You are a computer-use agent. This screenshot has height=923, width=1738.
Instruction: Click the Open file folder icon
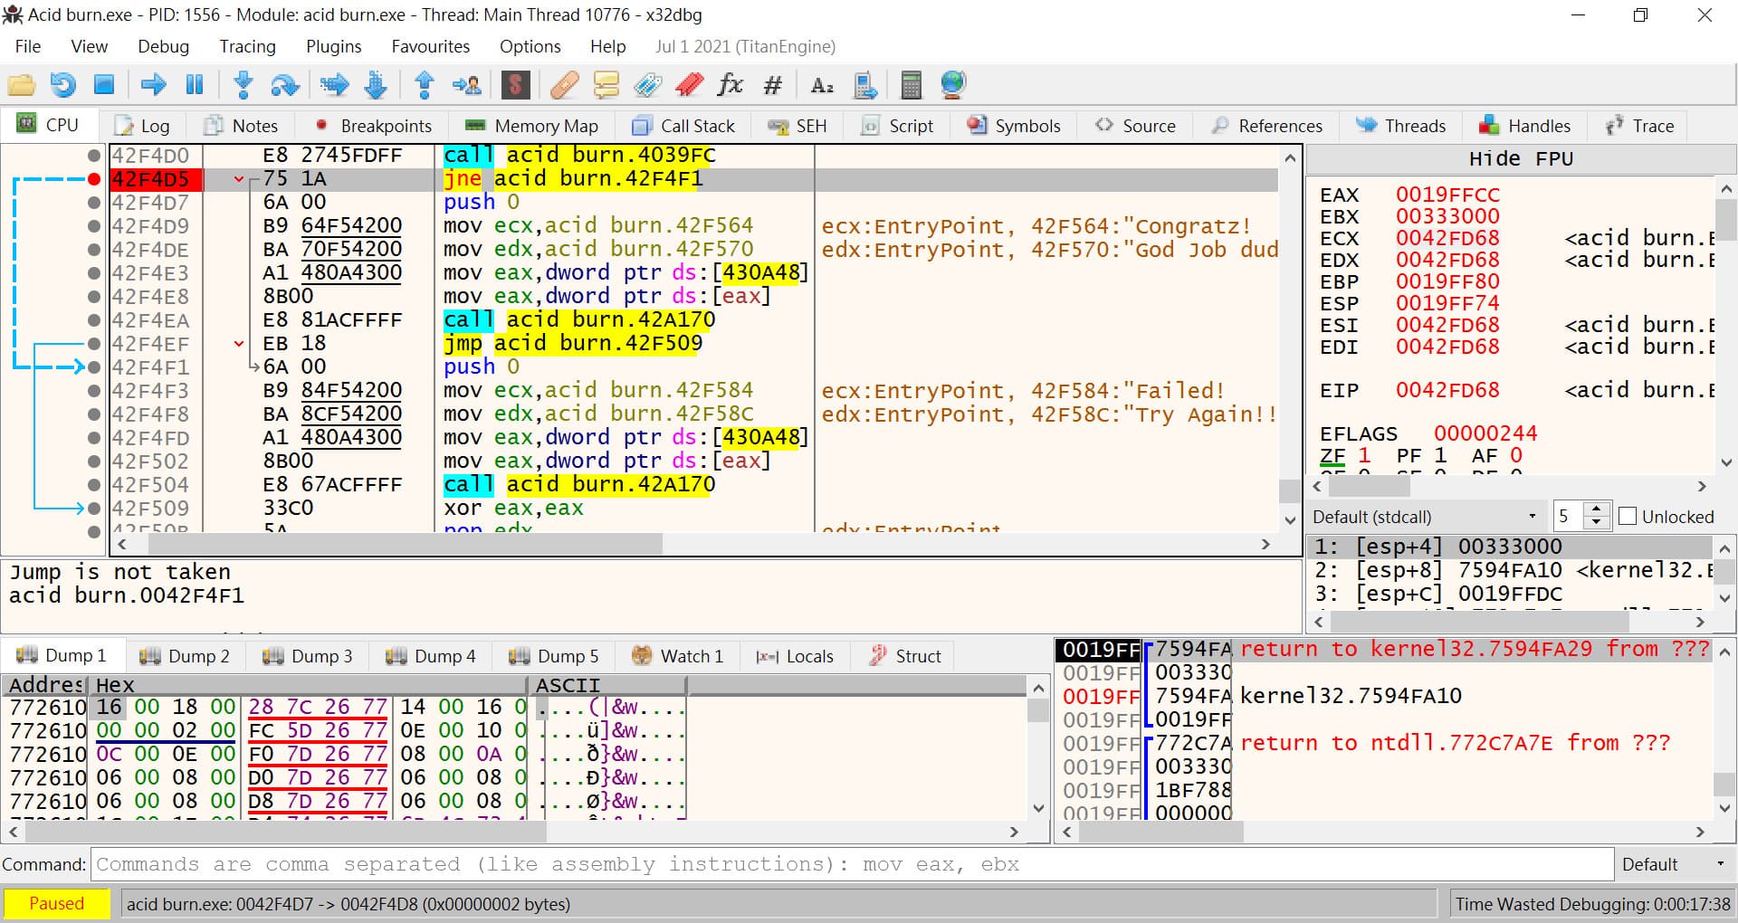click(x=21, y=85)
